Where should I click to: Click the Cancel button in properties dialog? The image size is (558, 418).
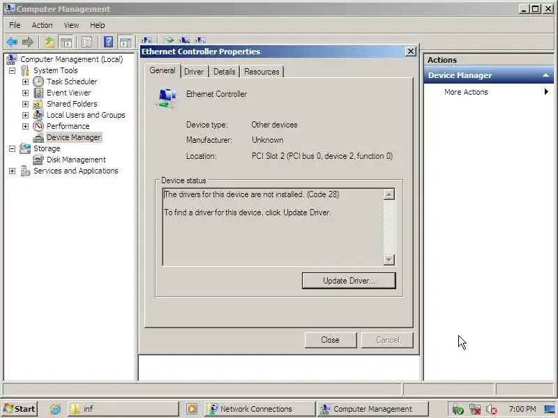[x=388, y=340]
